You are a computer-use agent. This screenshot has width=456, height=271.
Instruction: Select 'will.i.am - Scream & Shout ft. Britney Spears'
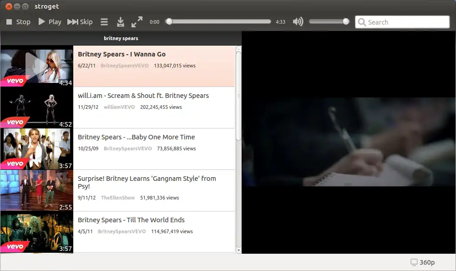tap(143, 96)
